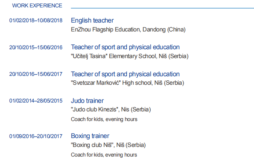The height and width of the screenshot is (161, 254).
Task: Select the Boxing trainer job title
Action: 90,136
